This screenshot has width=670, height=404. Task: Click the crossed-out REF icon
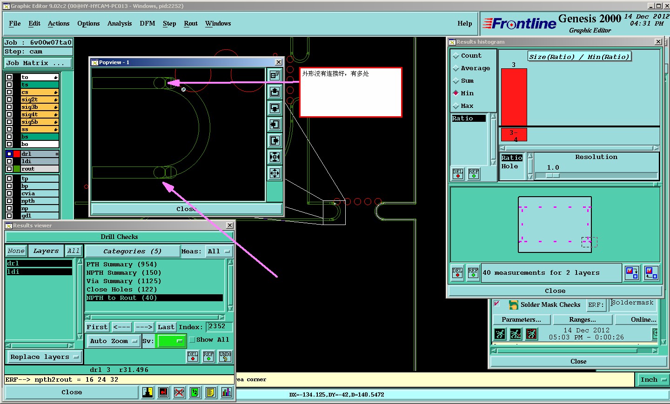click(x=179, y=392)
